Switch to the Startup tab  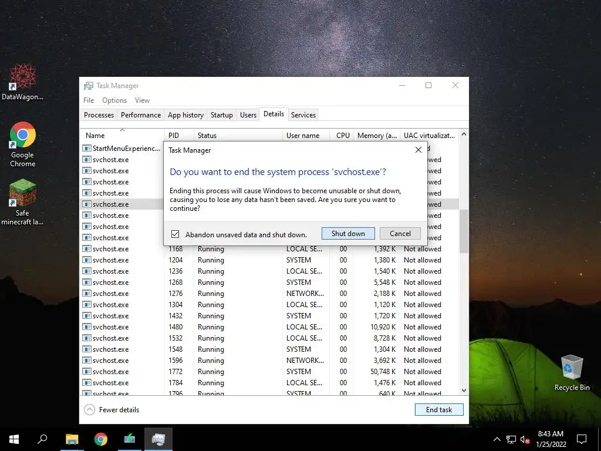pos(221,115)
